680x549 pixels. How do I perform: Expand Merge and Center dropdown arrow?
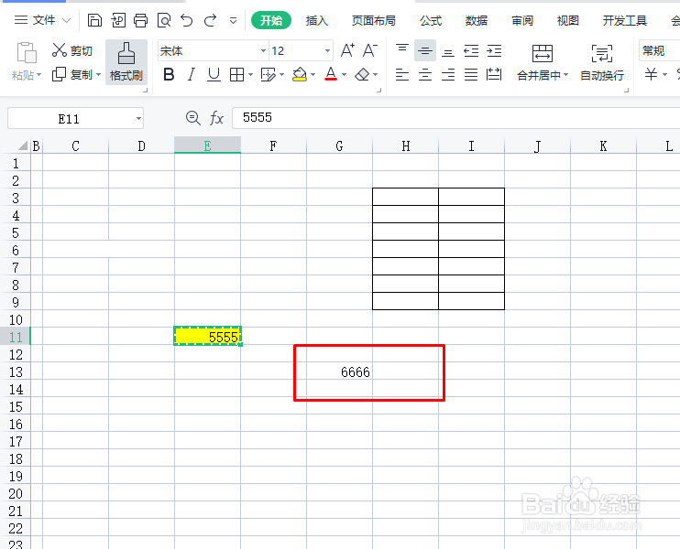565,75
